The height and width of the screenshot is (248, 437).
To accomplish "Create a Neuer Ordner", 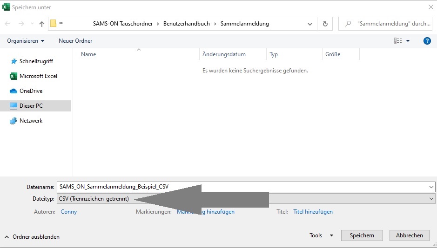I will point(75,41).
